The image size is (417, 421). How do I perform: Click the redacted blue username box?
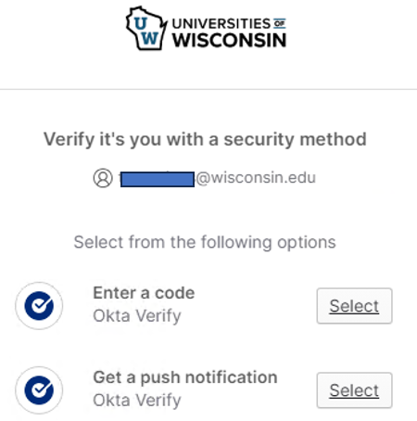[158, 180]
